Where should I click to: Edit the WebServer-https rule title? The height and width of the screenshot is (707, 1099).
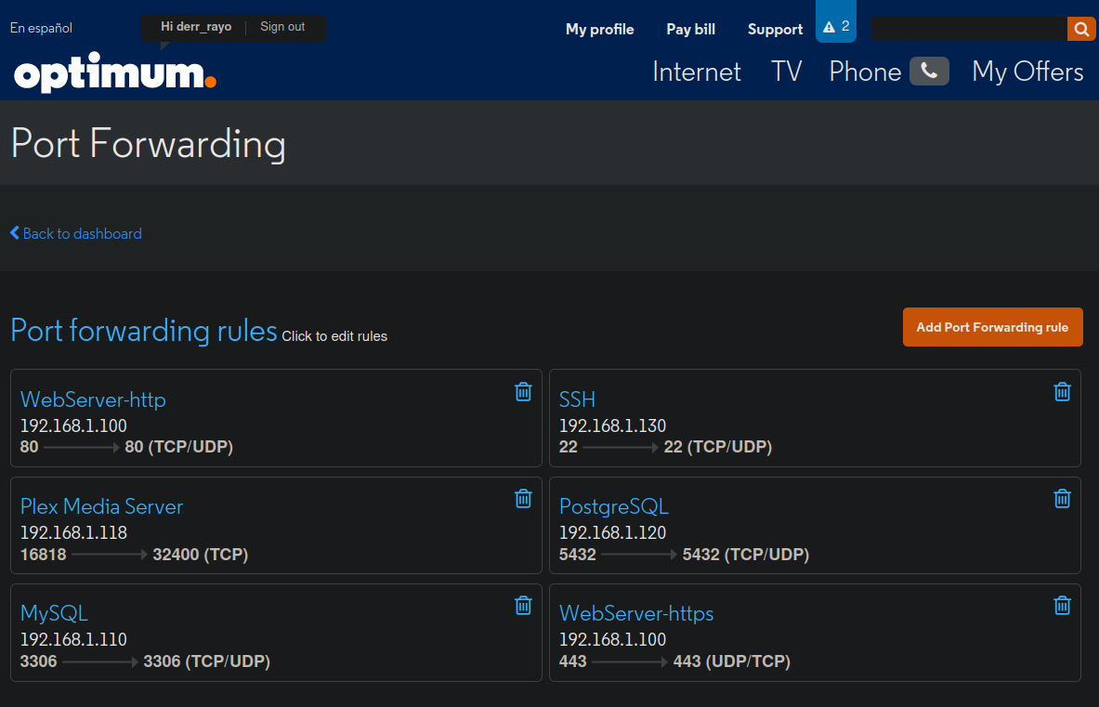[636, 613]
